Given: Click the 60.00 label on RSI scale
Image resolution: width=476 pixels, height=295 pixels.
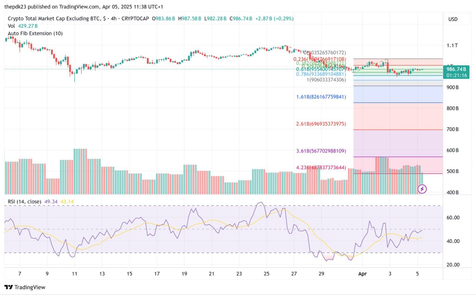Looking at the screenshot, I should pyautogui.click(x=453, y=217).
